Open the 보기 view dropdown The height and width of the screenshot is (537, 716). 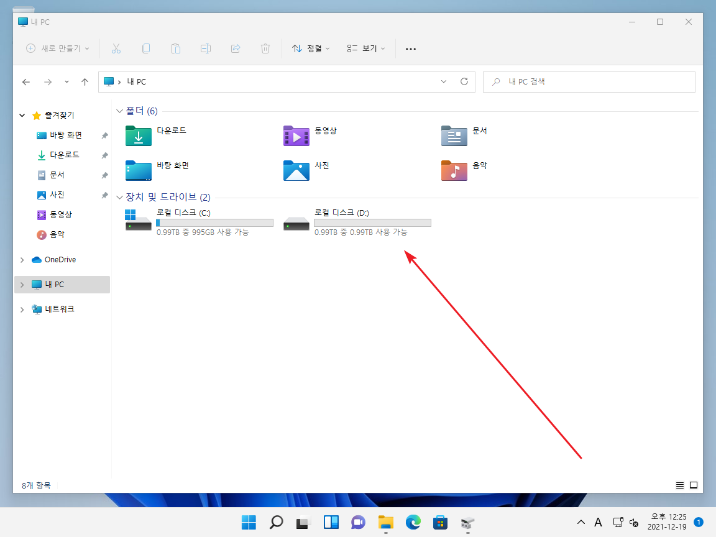(365, 48)
